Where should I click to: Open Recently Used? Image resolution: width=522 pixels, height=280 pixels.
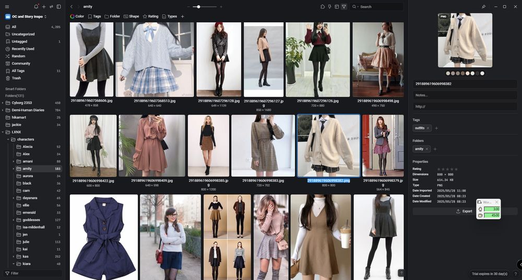coord(32,49)
